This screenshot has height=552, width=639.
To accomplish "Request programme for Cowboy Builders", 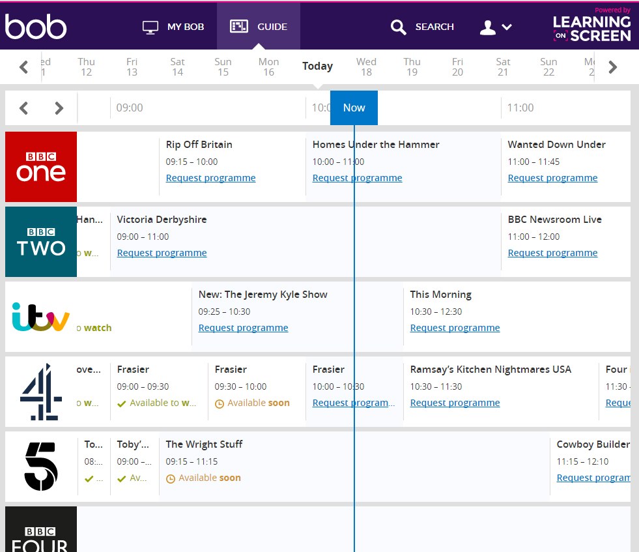I will (x=593, y=478).
